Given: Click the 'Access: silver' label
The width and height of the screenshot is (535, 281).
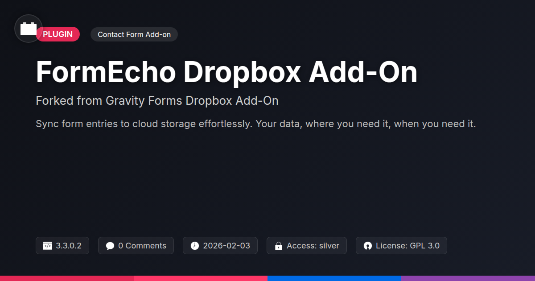Looking at the screenshot, I should [x=313, y=246].
